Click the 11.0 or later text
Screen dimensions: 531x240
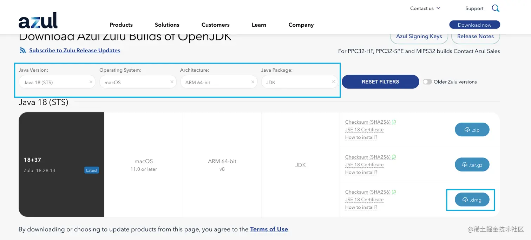click(x=143, y=169)
